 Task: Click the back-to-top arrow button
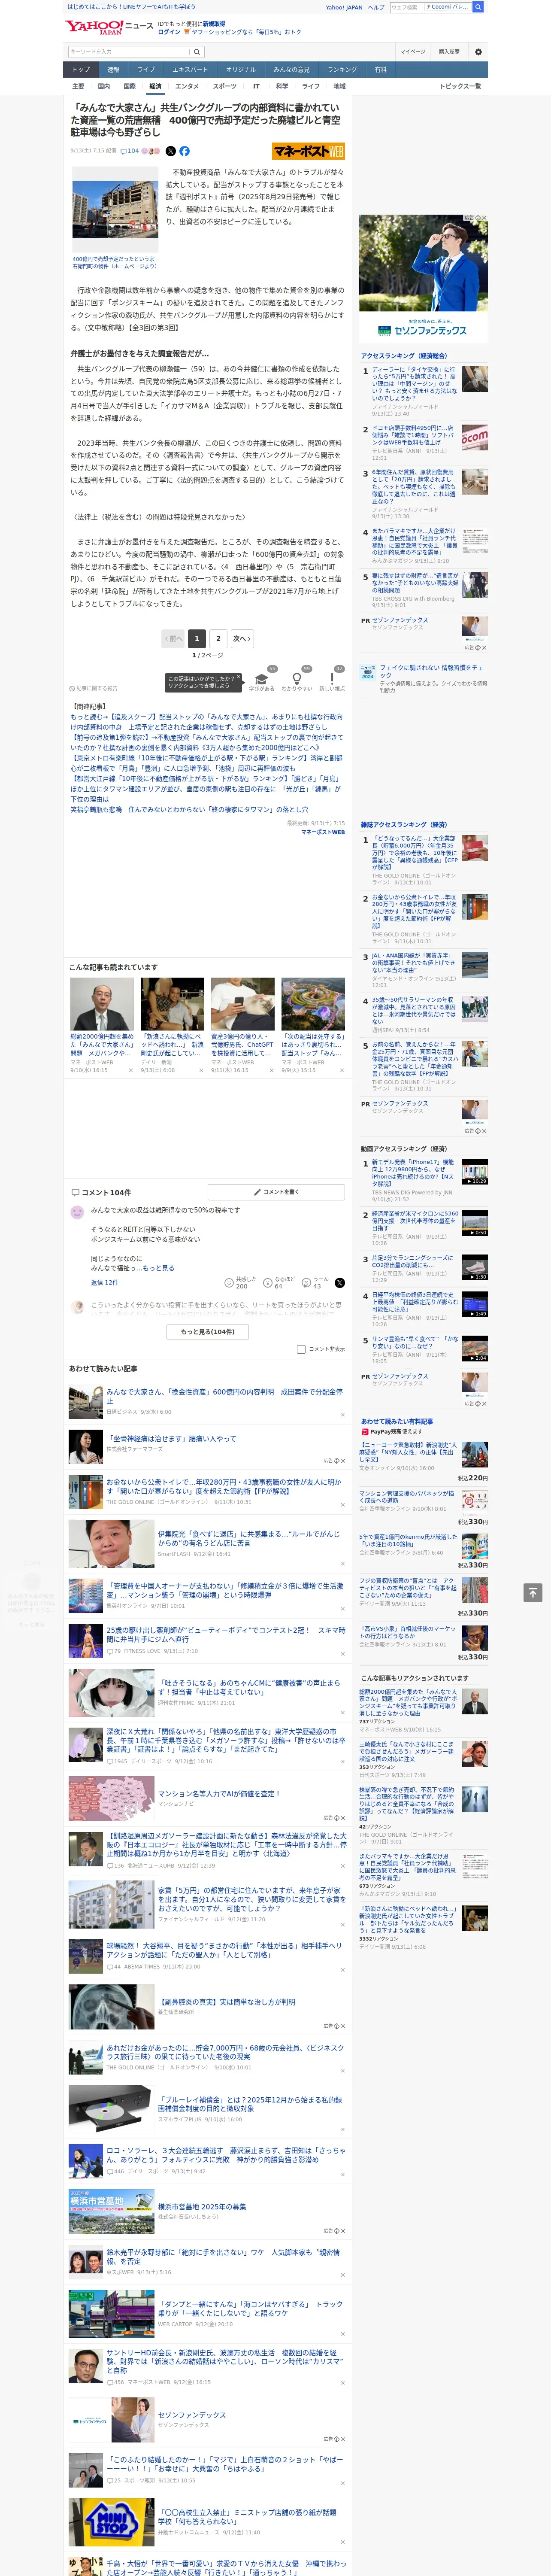533,1592
